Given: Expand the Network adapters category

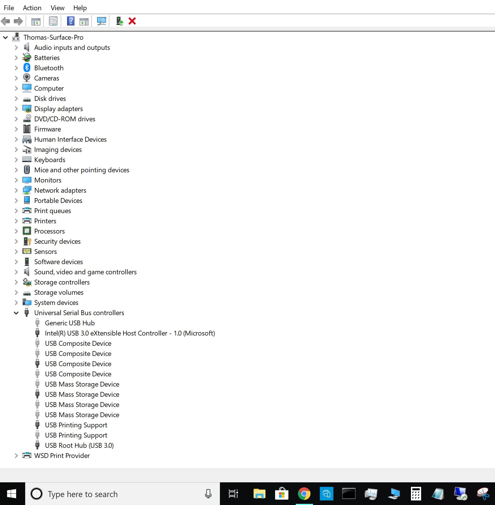Looking at the screenshot, I should click(16, 190).
